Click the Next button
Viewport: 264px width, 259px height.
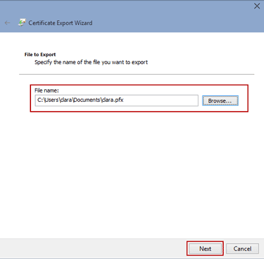pos(205,248)
